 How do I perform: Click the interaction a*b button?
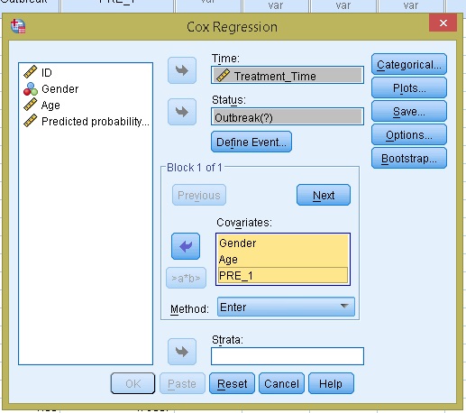click(x=186, y=278)
